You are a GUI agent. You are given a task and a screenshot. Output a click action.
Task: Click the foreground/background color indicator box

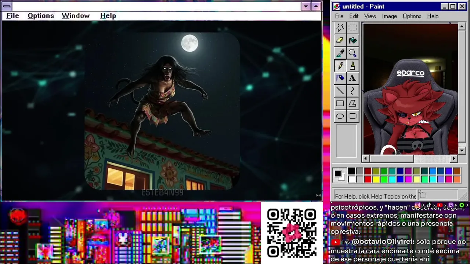point(340,175)
